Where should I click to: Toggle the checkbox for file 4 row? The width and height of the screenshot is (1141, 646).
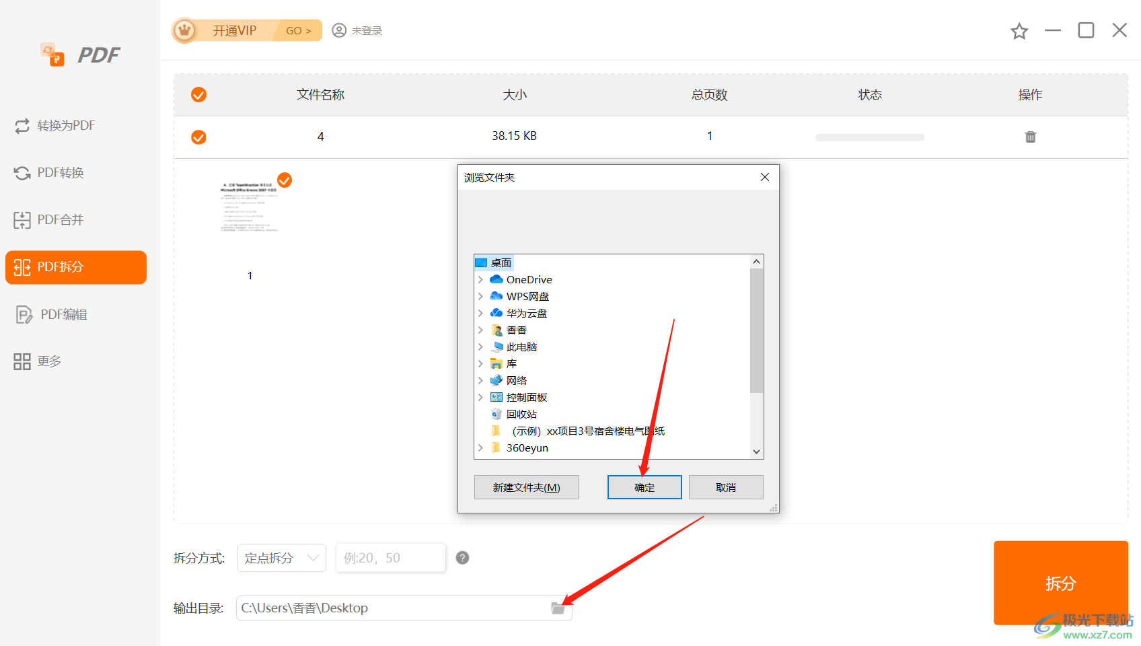pyautogui.click(x=198, y=137)
